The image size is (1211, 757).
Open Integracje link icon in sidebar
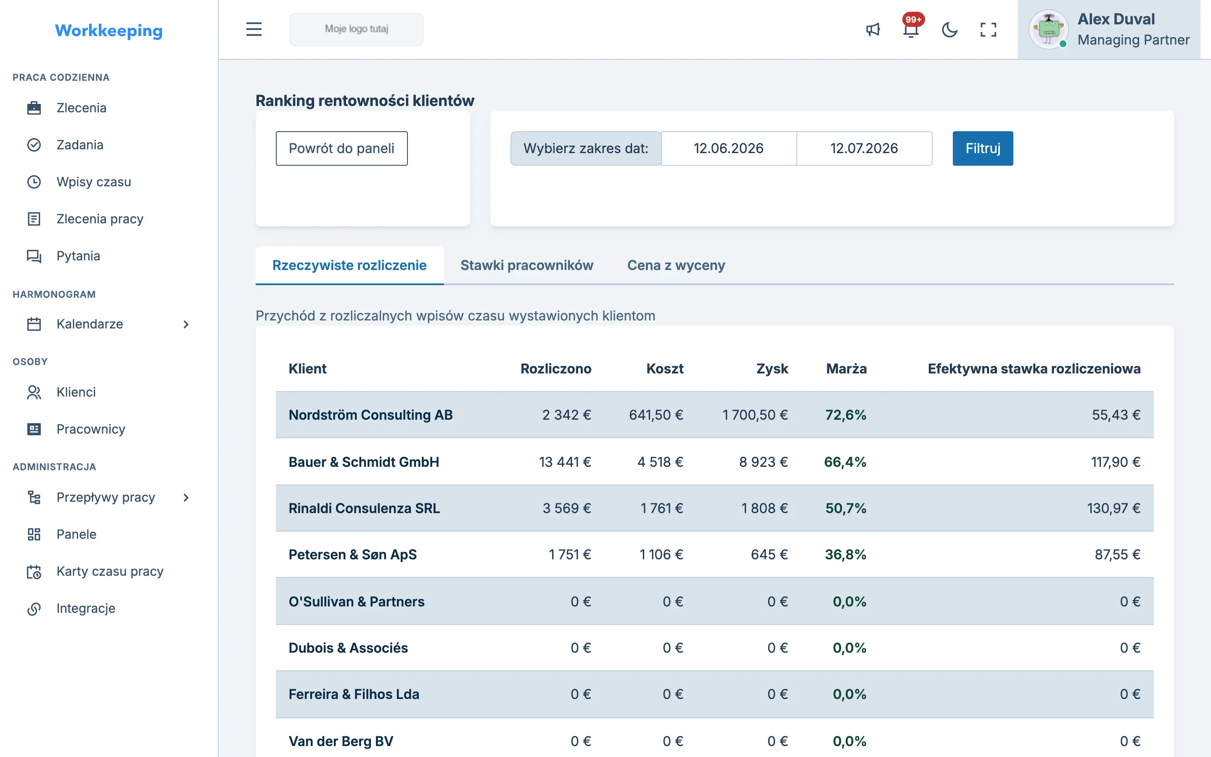(x=34, y=608)
